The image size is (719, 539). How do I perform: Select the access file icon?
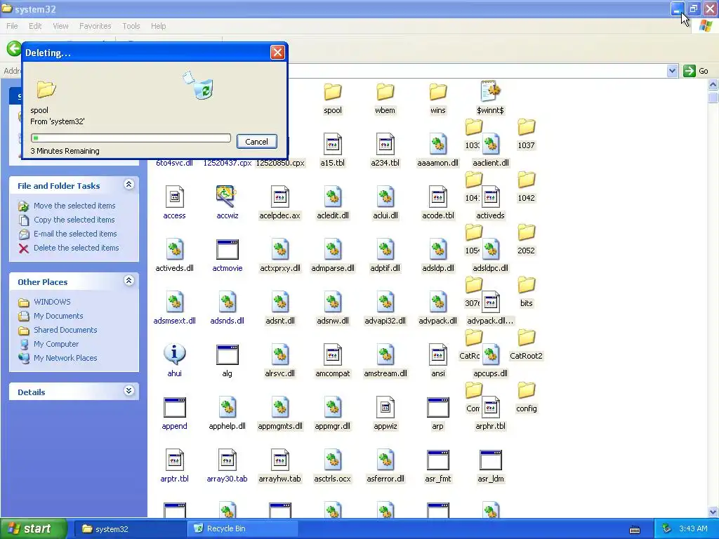click(175, 197)
